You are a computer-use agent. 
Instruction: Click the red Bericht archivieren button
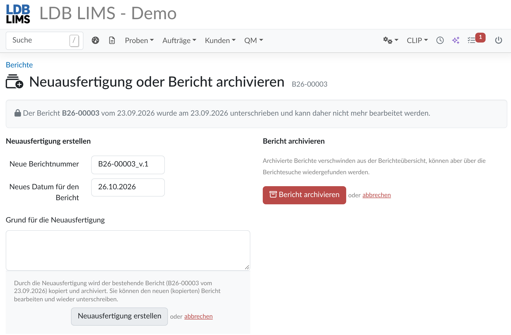304,195
